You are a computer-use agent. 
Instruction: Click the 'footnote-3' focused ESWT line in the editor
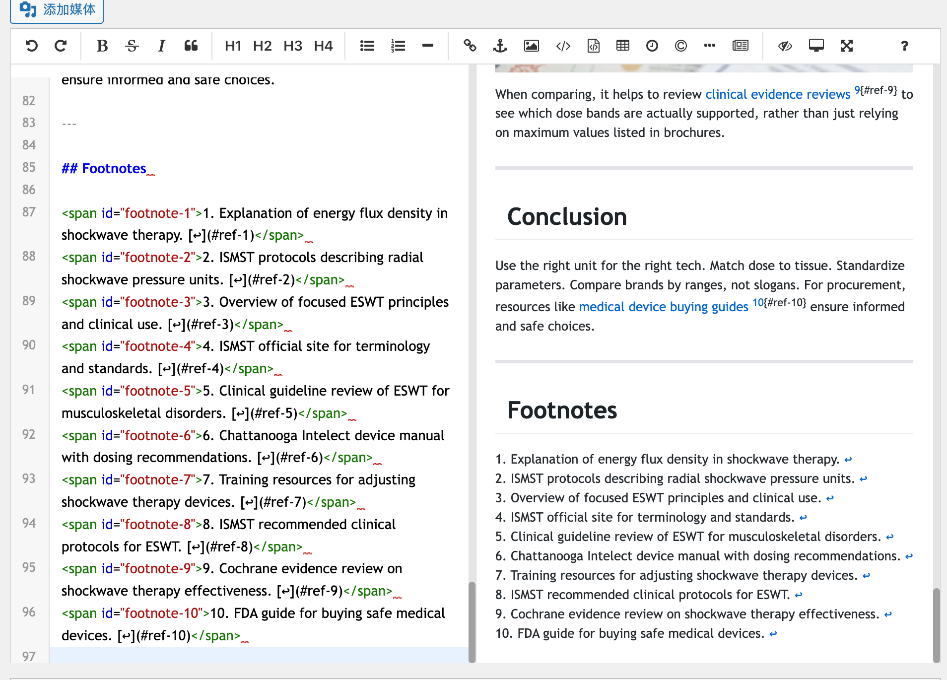tap(255, 313)
